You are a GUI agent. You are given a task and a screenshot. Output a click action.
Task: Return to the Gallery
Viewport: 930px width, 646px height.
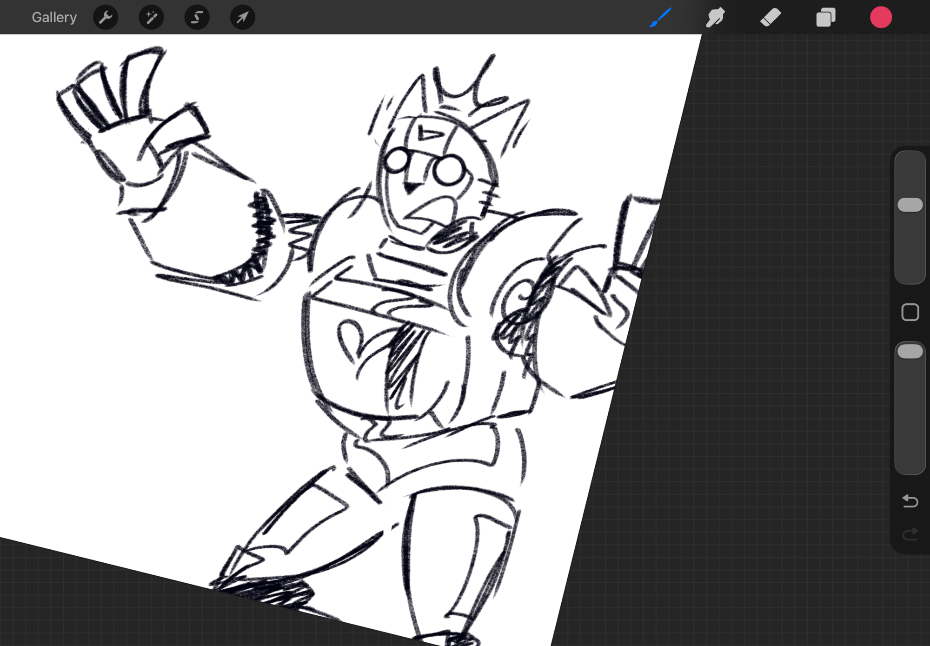pos(54,18)
